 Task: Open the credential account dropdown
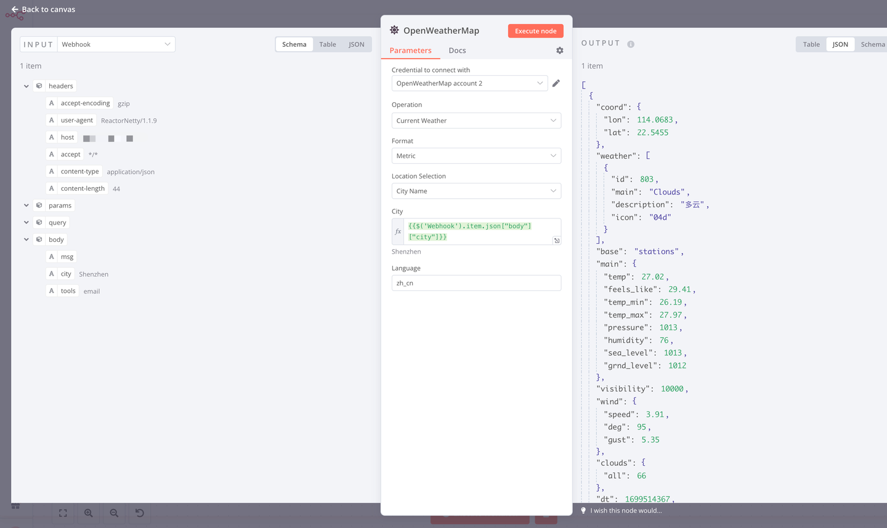(469, 83)
